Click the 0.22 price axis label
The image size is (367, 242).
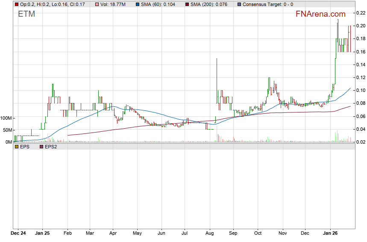[361, 13]
